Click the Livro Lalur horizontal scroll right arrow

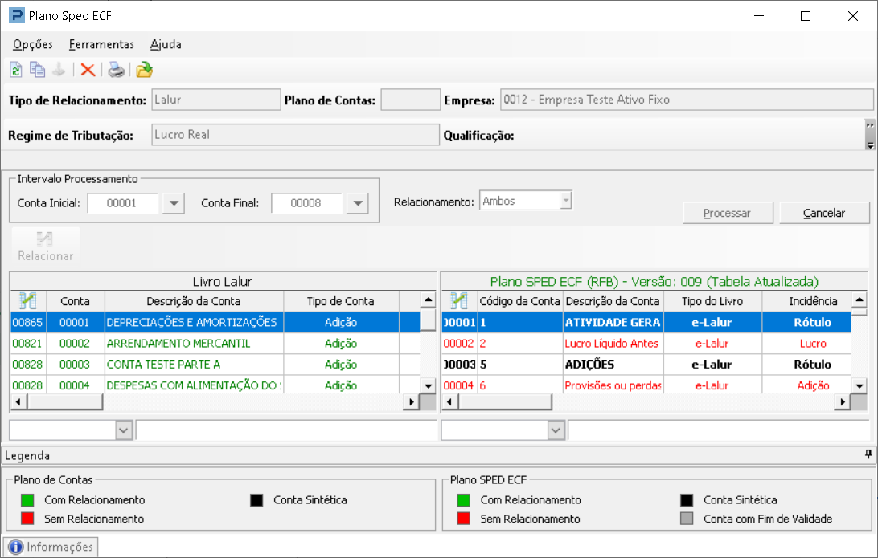412,402
